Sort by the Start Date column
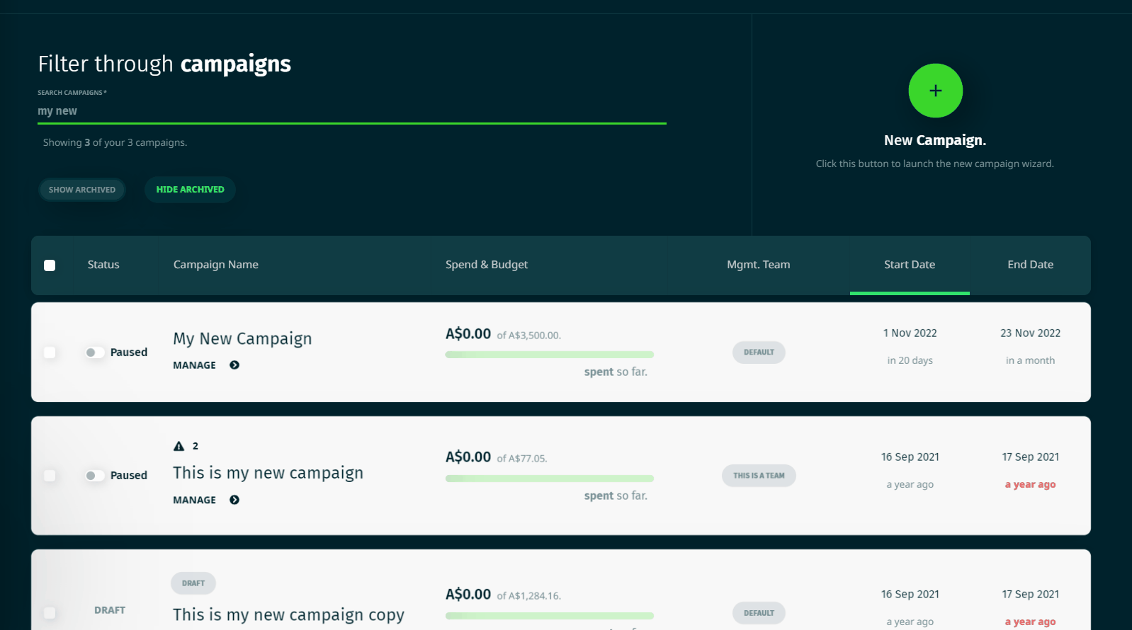The width and height of the screenshot is (1132, 630). (x=910, y=265)
